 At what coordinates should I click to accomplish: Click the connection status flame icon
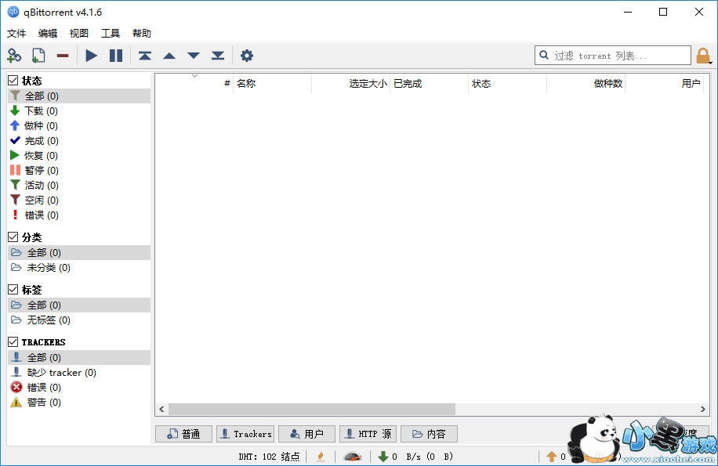(321, 457)
